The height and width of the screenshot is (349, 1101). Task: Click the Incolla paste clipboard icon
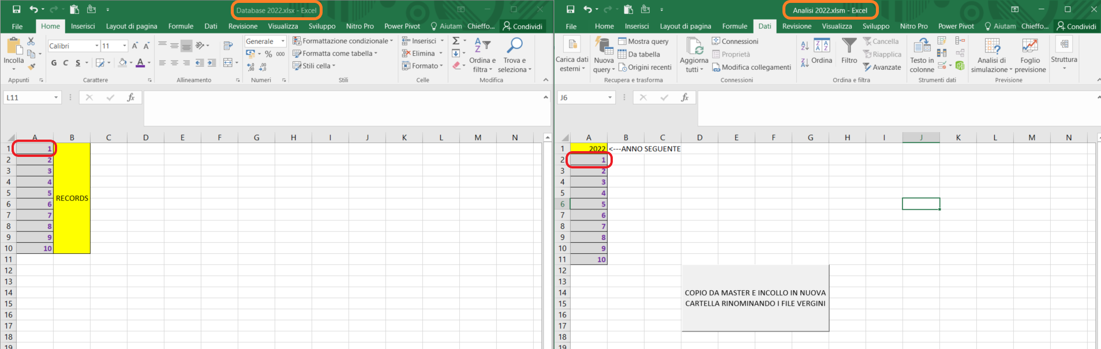14,46
